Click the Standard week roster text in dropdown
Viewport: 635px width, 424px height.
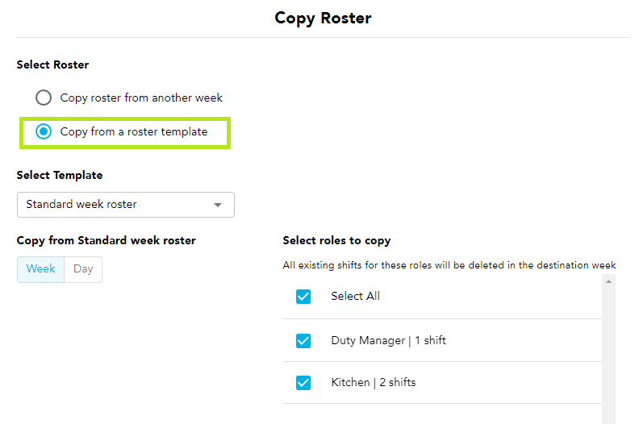(x=81, y=204)
